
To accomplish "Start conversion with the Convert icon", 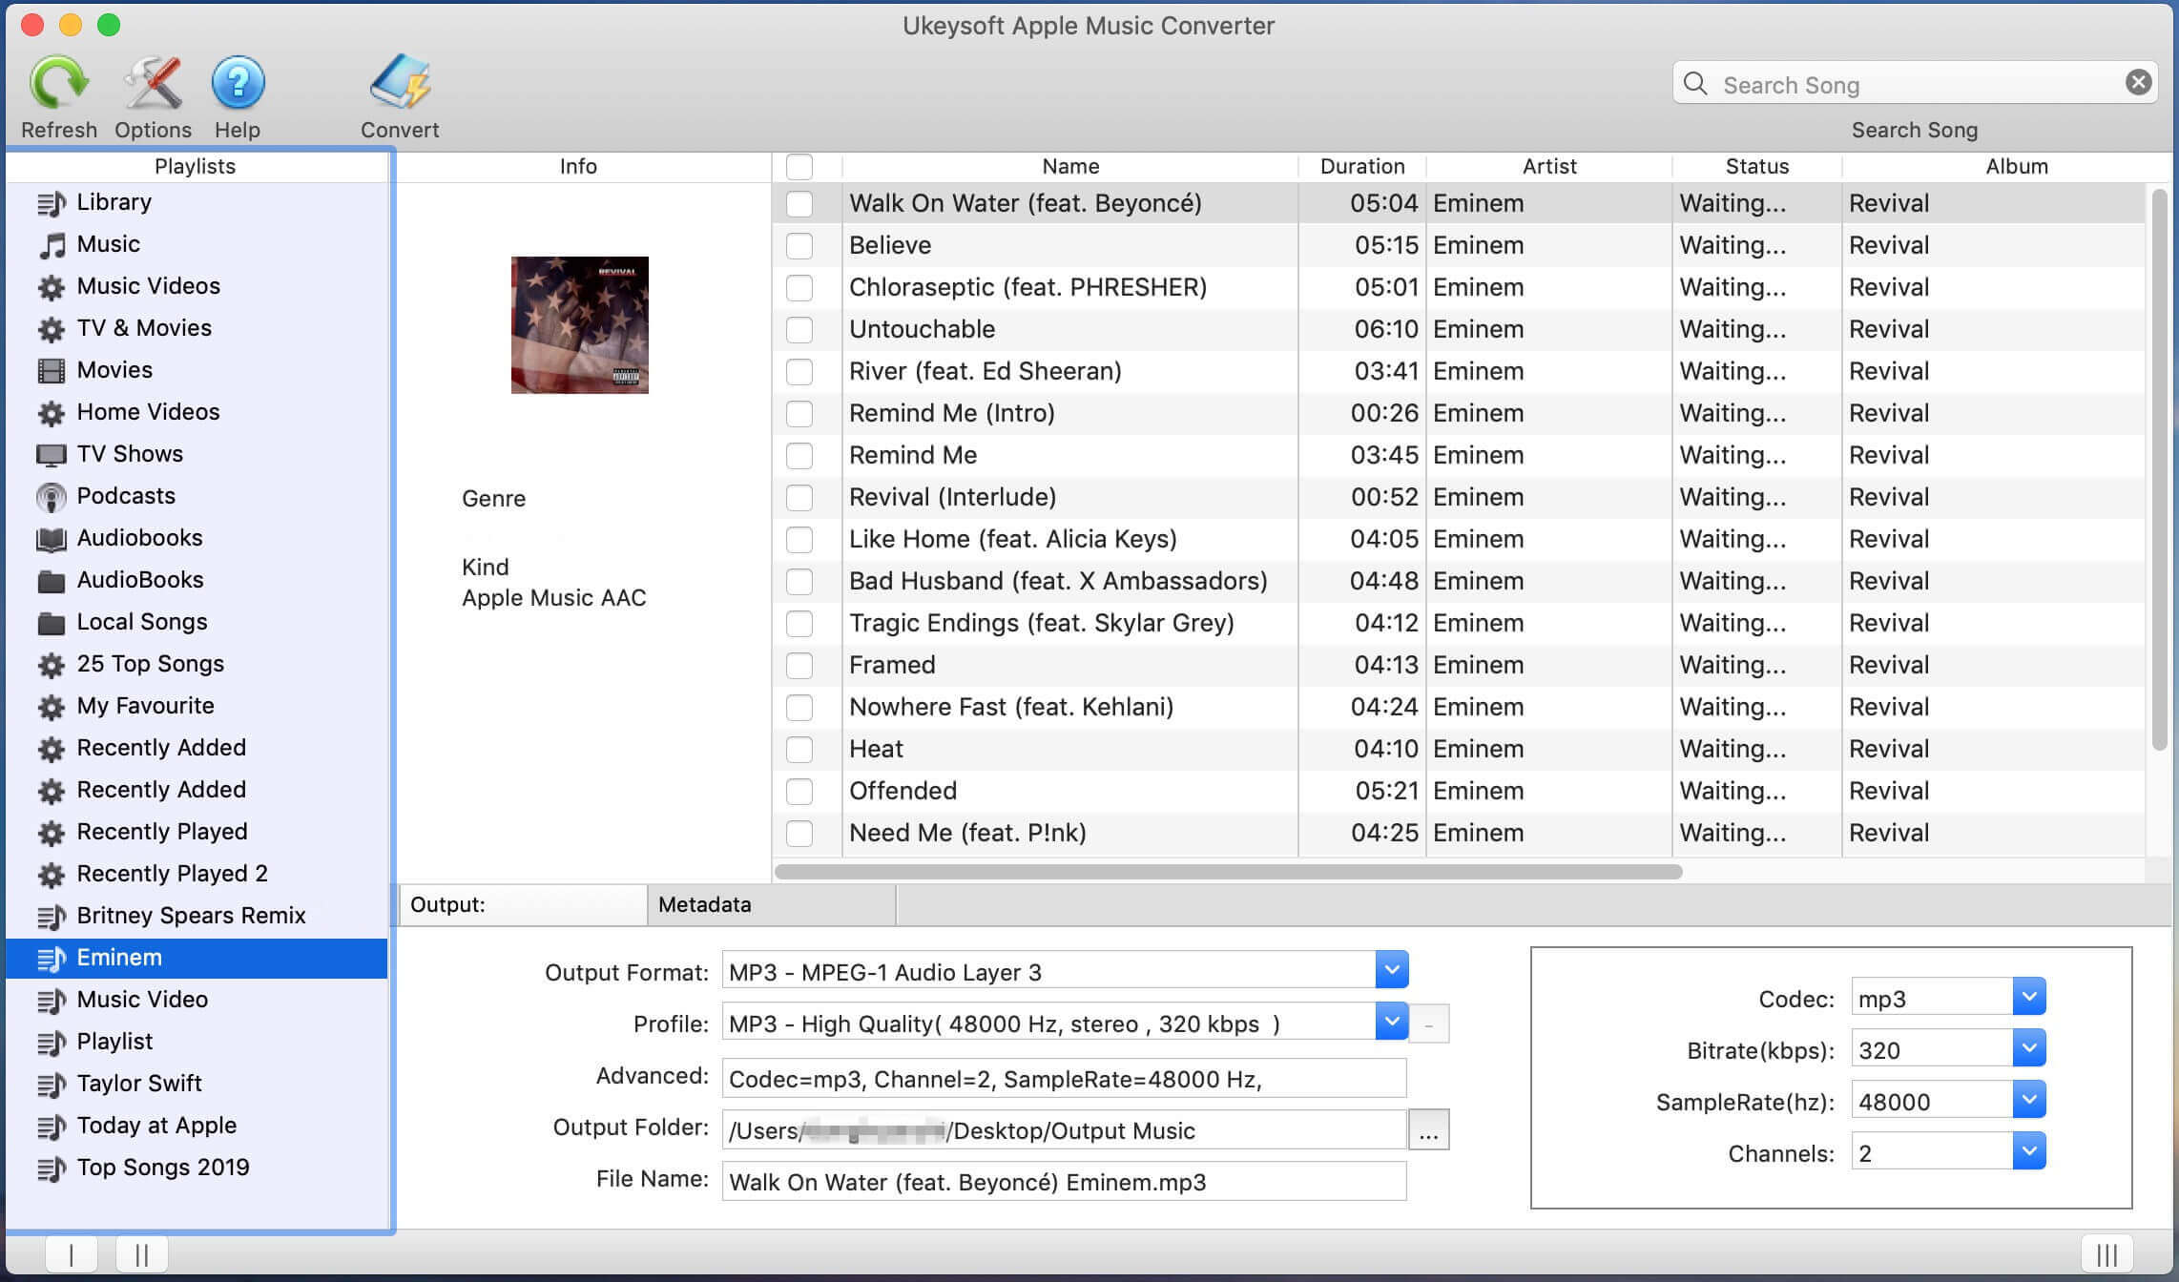I will point(400,81).
